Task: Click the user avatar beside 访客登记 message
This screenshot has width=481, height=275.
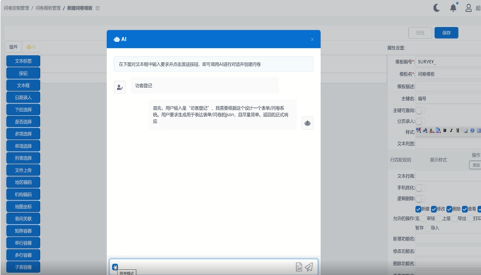Action: 120,87
